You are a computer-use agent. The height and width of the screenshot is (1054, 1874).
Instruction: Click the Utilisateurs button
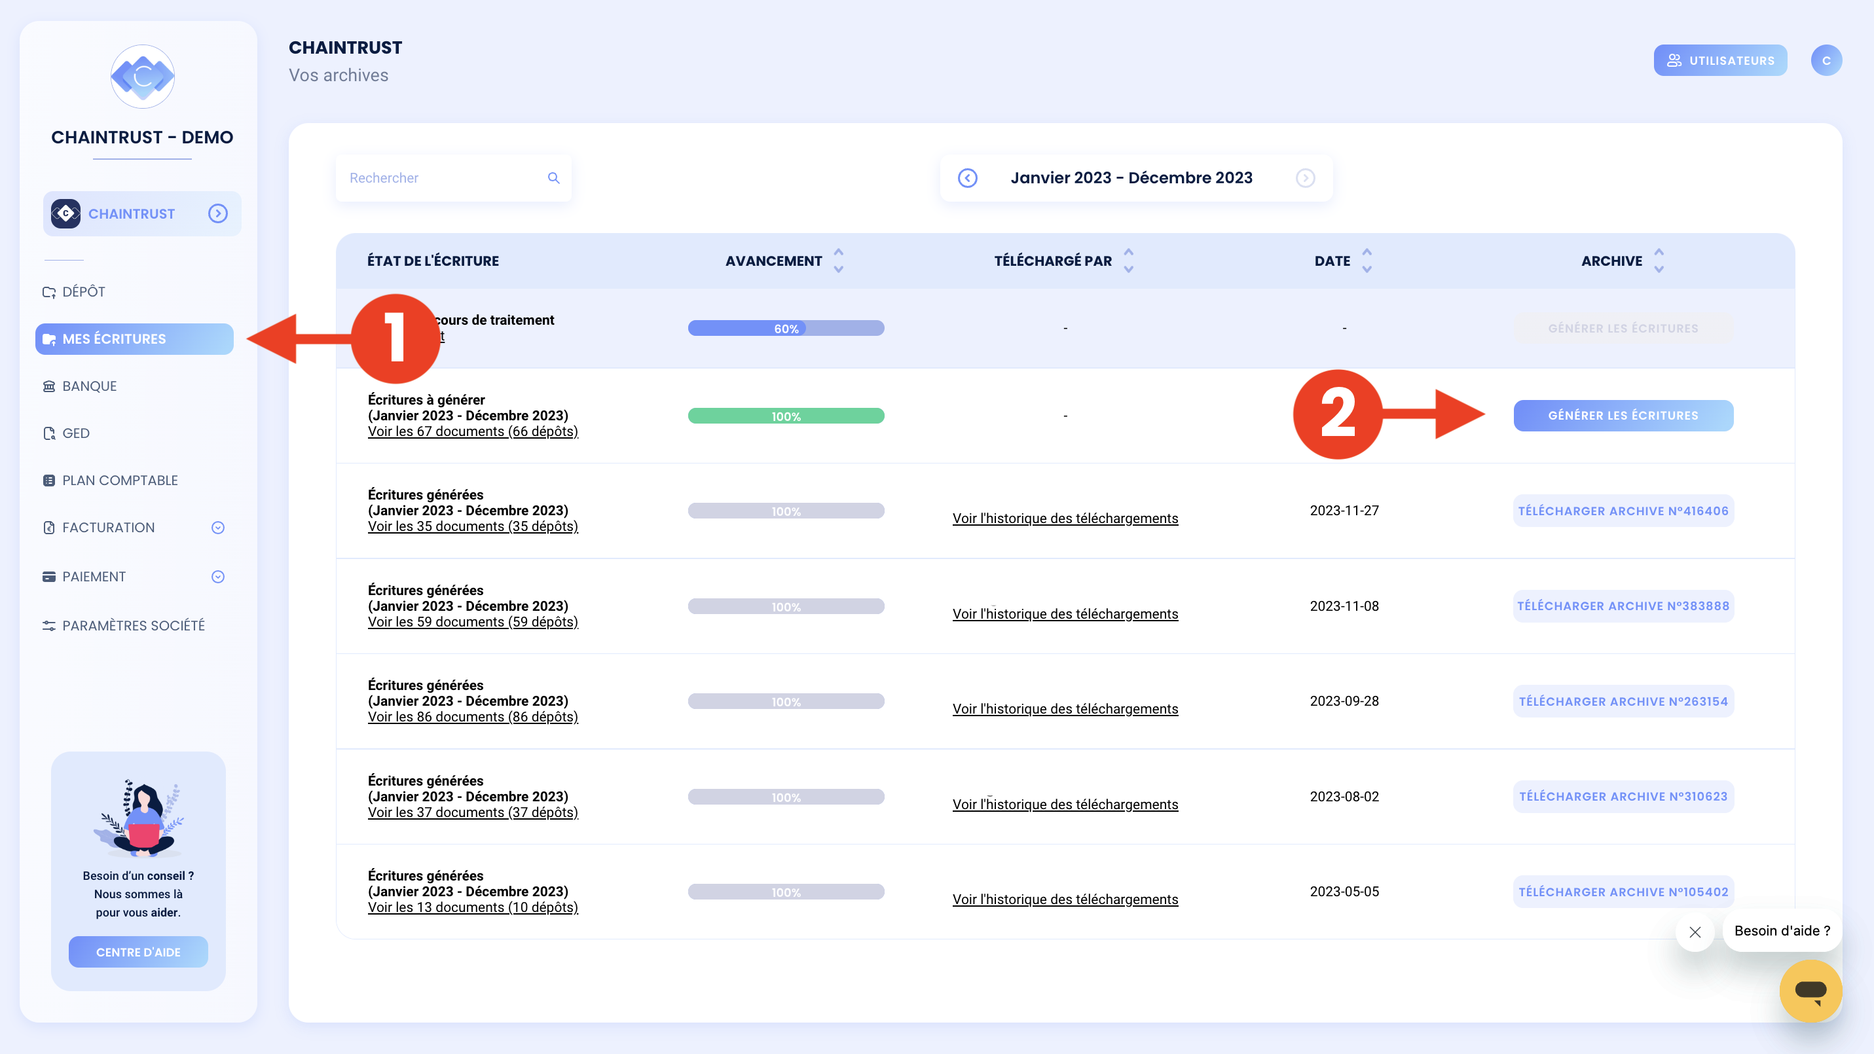(x=1719, y=60)
